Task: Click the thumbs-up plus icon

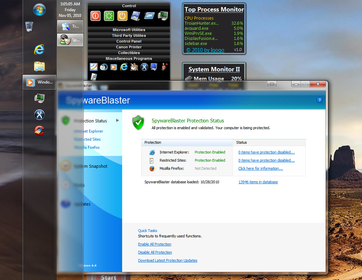Action: 164,66
